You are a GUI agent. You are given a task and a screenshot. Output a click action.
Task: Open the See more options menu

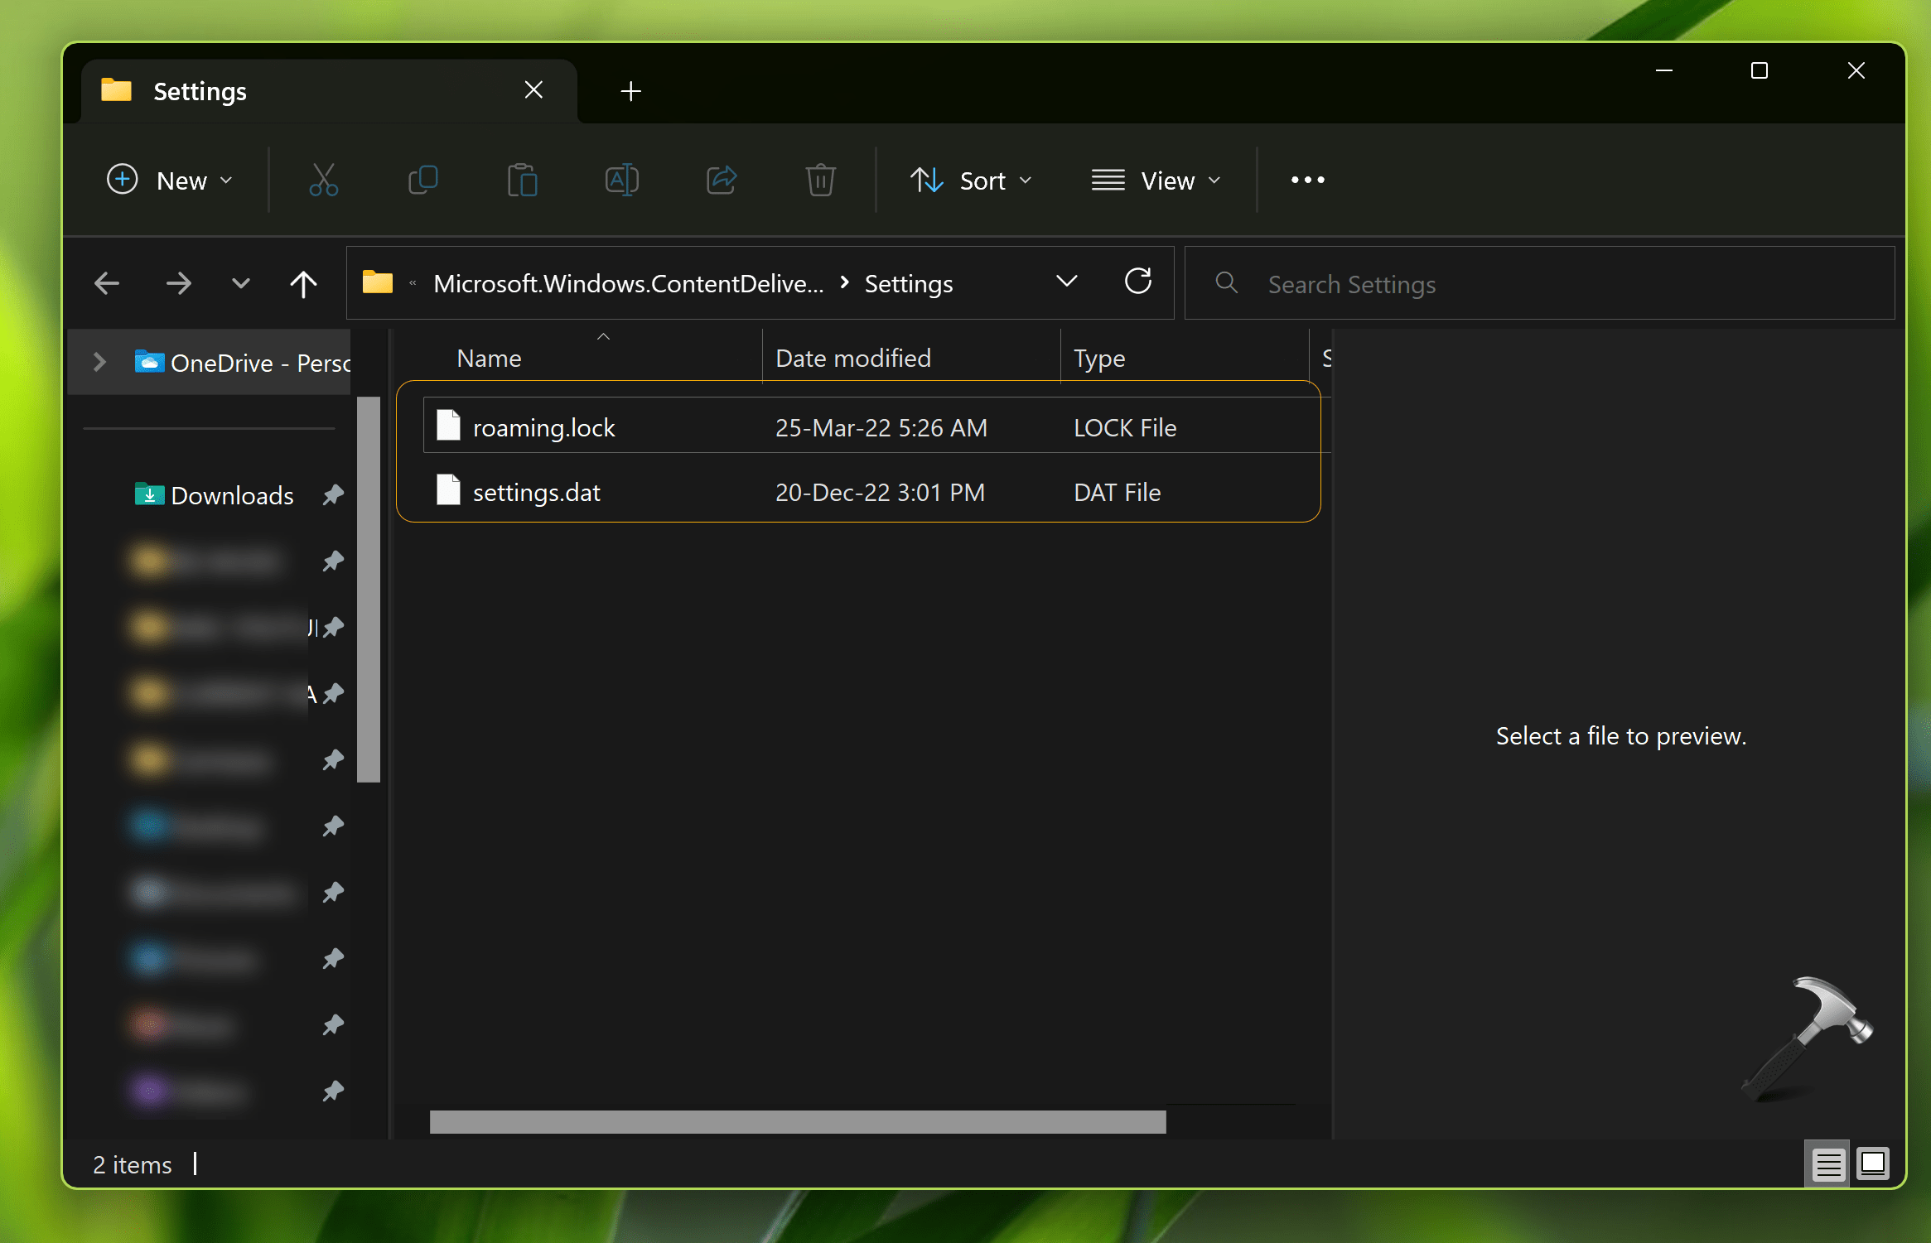point(1307,180)
